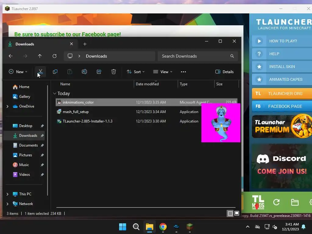Image resolution: width=312 pixels, height=234 pixels.
Task: Click HELP button in TLauncher
Action: click(x=282, y=54)
